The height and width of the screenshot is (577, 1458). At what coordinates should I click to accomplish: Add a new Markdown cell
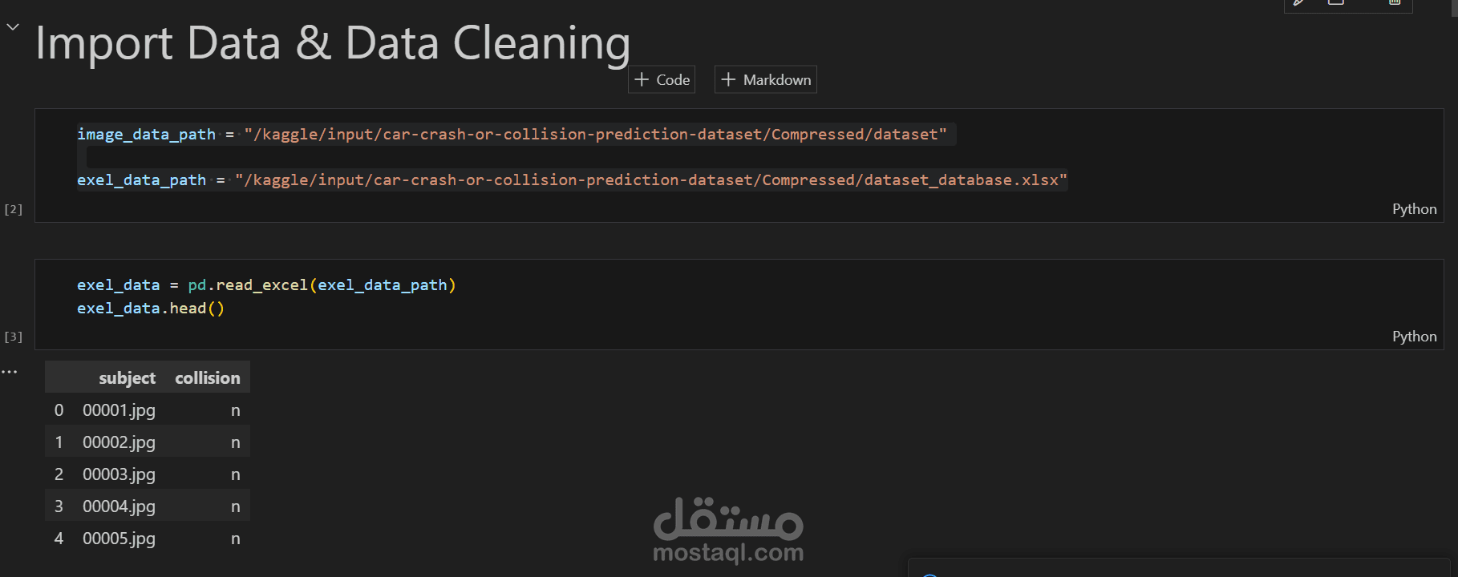766,80
